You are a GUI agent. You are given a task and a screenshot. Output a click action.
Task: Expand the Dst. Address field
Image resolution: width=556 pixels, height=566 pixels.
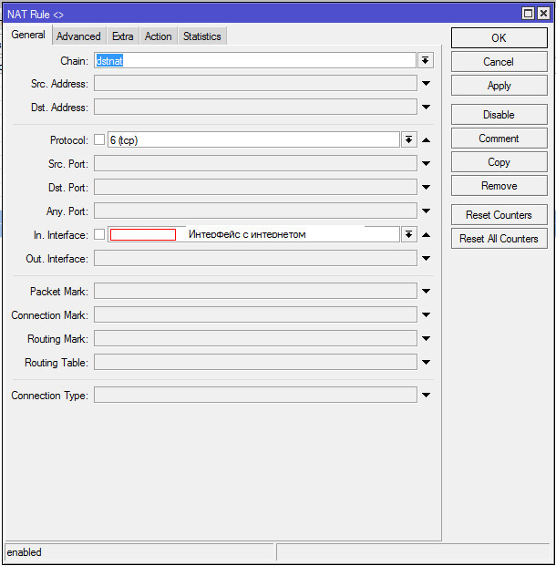[x=426, y=107]
